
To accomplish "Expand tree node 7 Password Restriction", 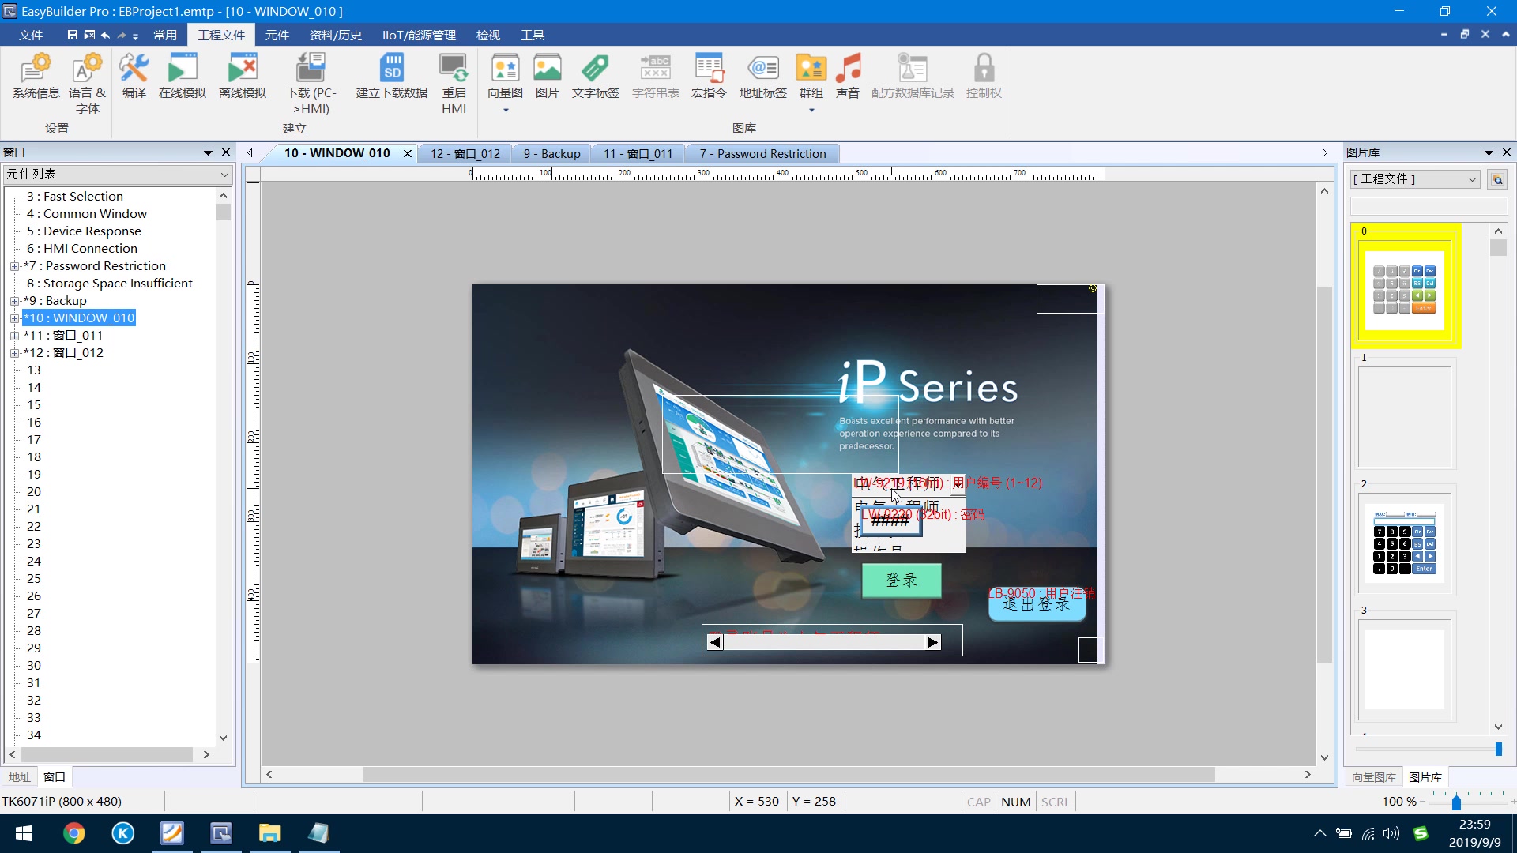I will [x=14, y=266].
